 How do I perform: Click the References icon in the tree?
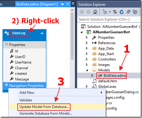pos(94,43)
